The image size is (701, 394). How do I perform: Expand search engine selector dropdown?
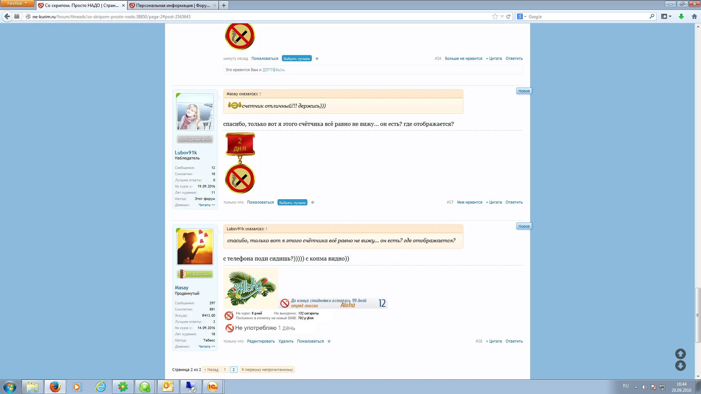click(525, 17)
